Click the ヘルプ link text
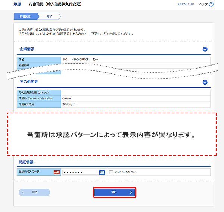This screenshot has width=224, height=212. (203, 4)
